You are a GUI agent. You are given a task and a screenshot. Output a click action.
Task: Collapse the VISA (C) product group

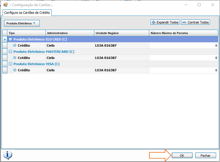click(10, 64)
